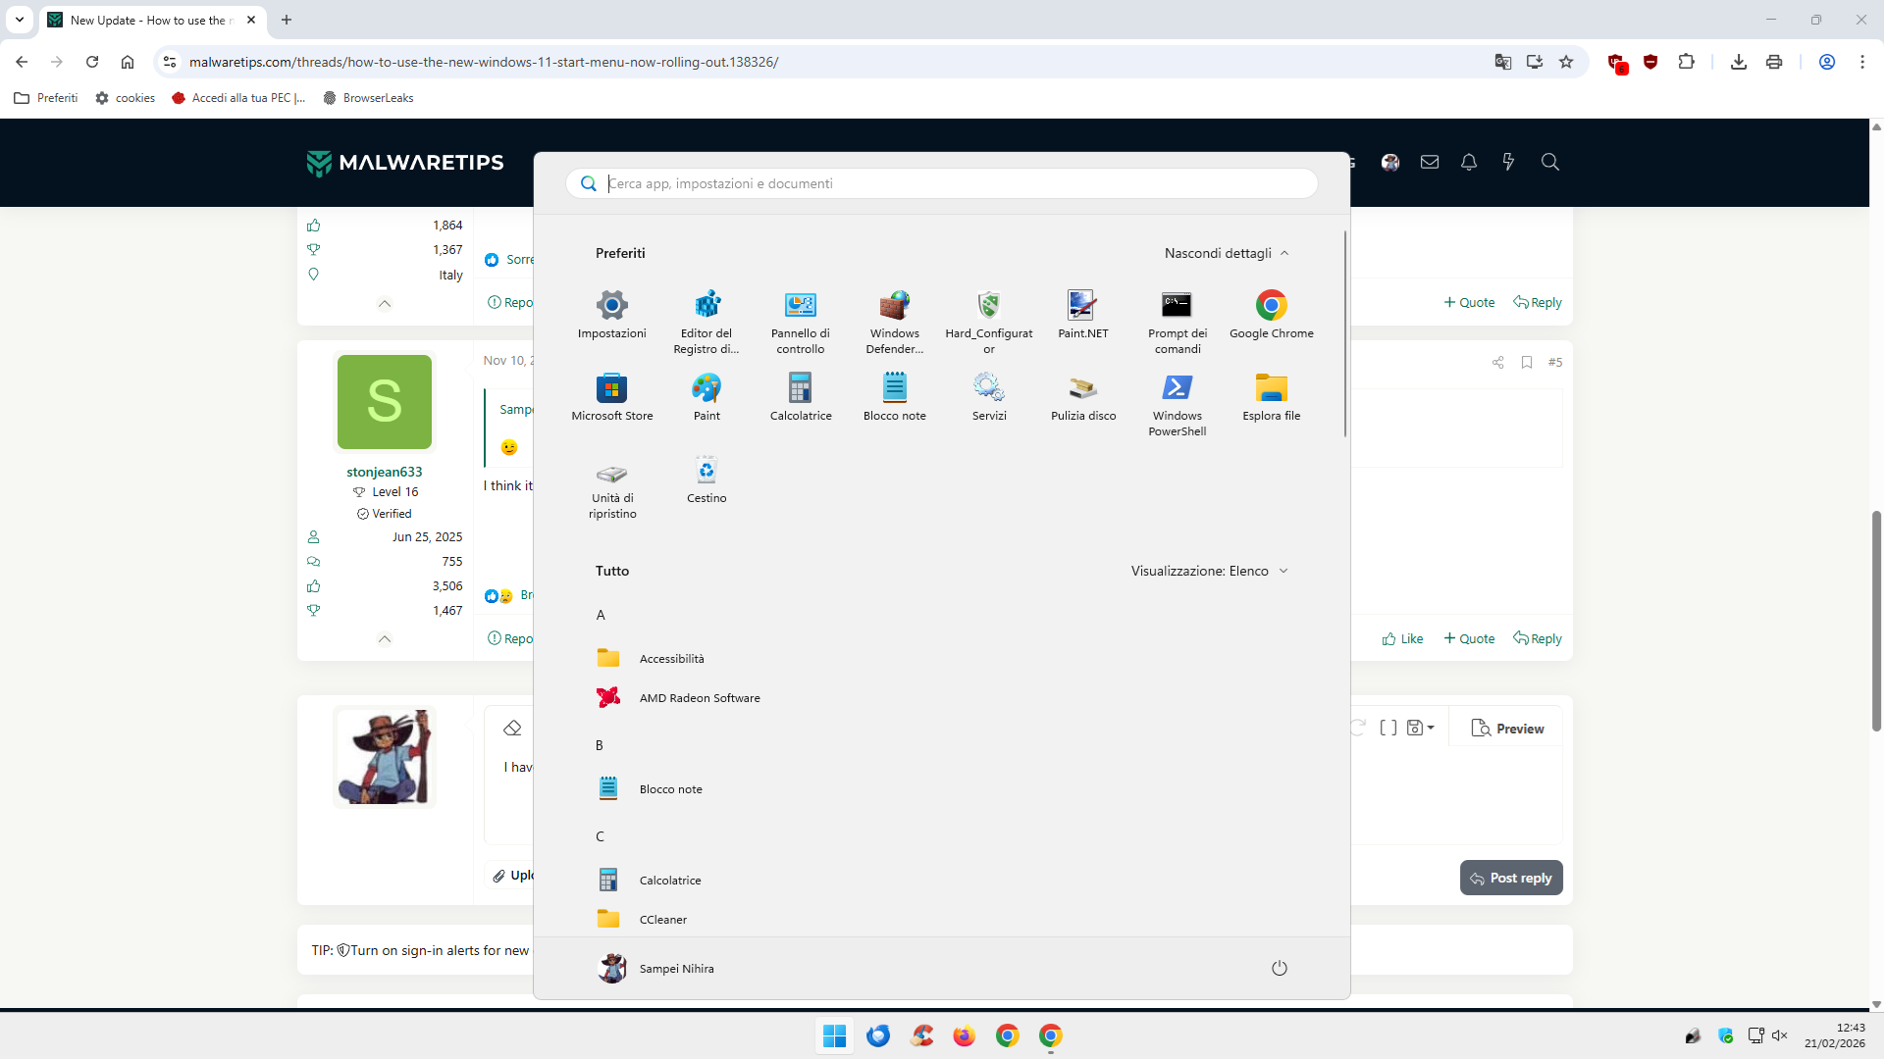Open Prompt dei comandi

tap(1177, 319)
